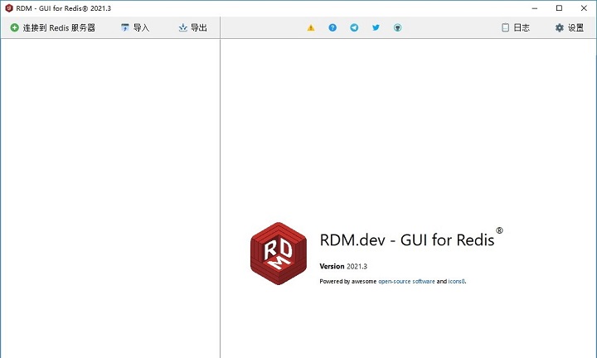The width and height of the screenshot is (597, 358).
Task: Click the RDM app icon in title bar
Action: (9, 8)
